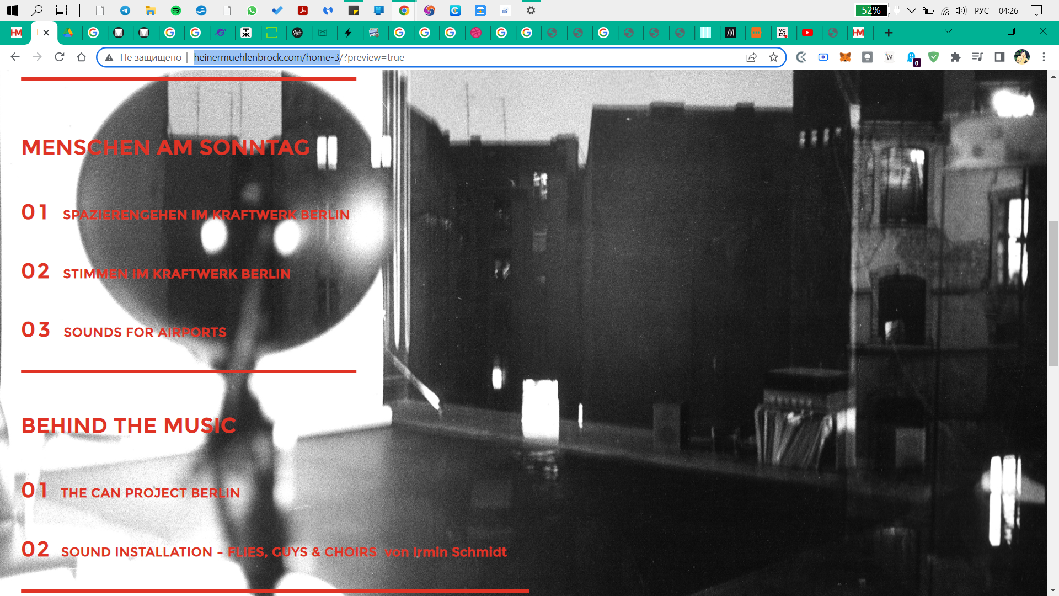Click the share page icon in address bar
Screen dimensions: 1059x596
(x=751, y=57)
